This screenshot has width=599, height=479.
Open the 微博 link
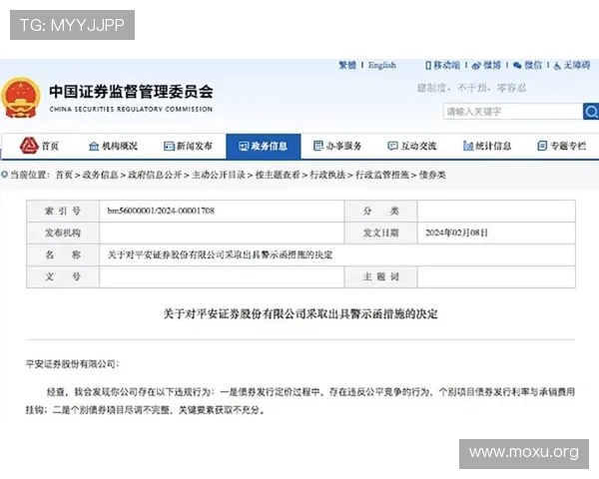492,65
